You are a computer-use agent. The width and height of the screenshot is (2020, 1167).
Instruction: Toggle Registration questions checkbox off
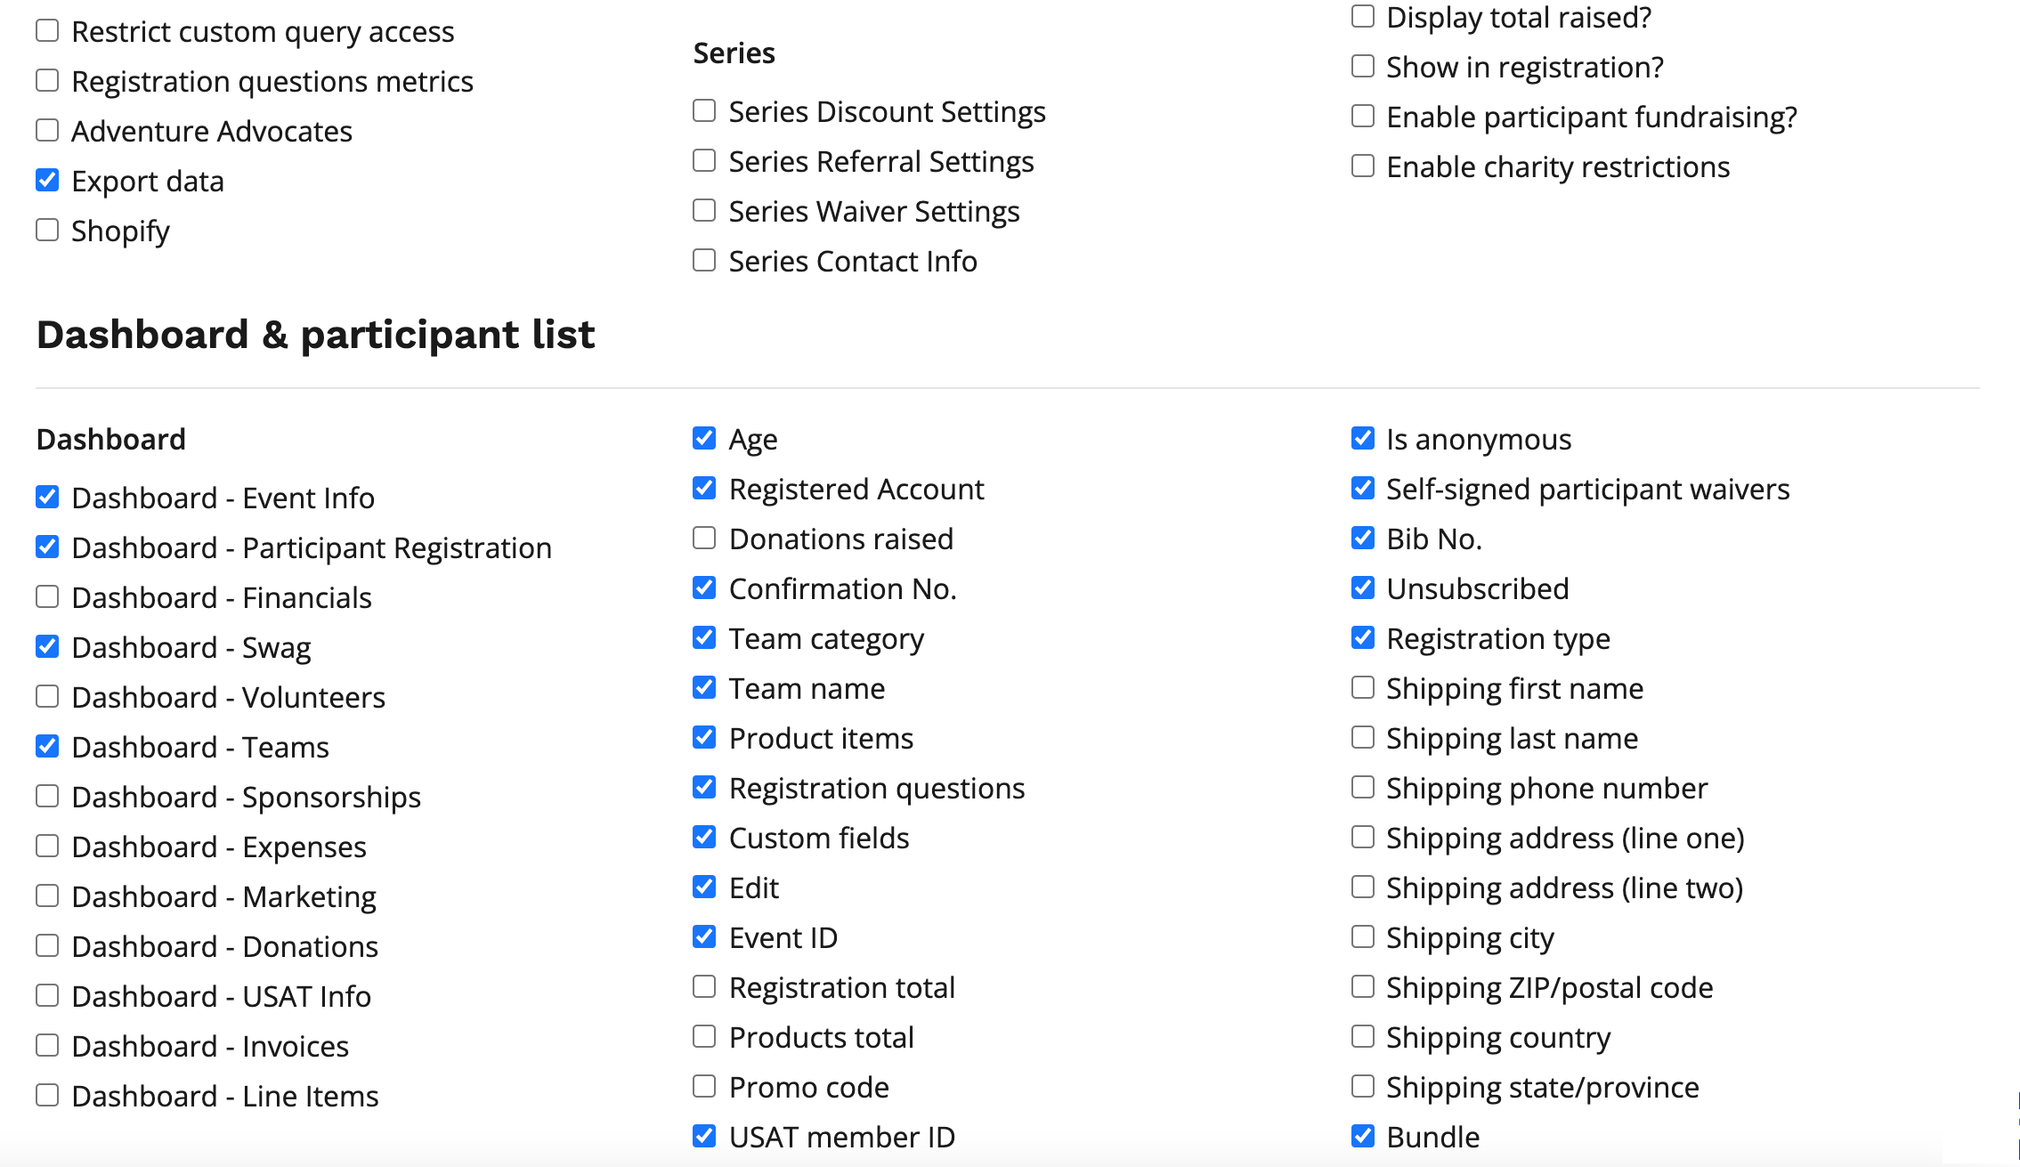tap(704, 788)
